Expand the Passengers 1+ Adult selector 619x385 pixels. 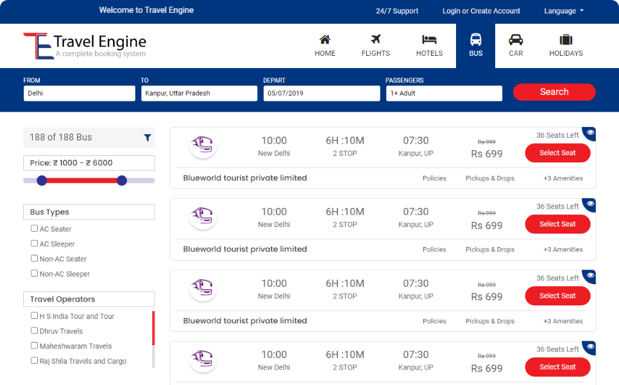click(444, 93)
